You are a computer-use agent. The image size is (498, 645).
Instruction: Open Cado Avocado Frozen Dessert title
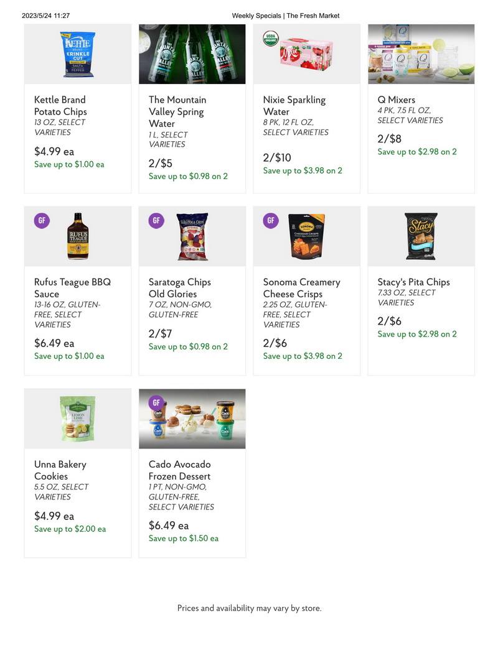pos(179,470)
